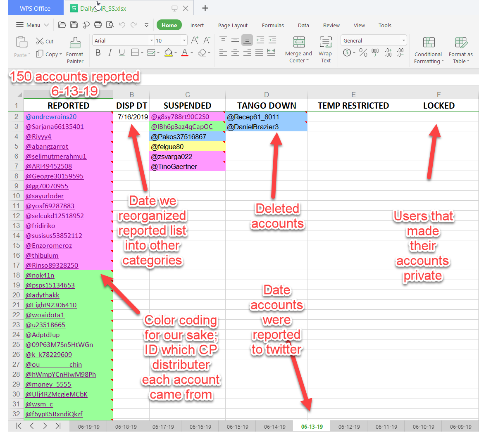Open the @money_5555 hyperlink
The height and width of the screenshot is (432, 479).
[x=48, y=385]
